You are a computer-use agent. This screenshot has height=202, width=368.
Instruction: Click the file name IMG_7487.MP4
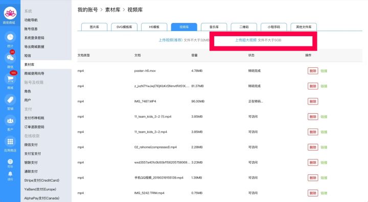coord(145,101)
